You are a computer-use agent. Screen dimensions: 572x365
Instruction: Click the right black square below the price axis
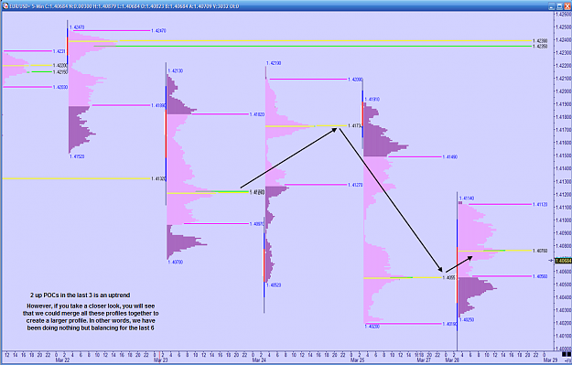click(569, 354)
